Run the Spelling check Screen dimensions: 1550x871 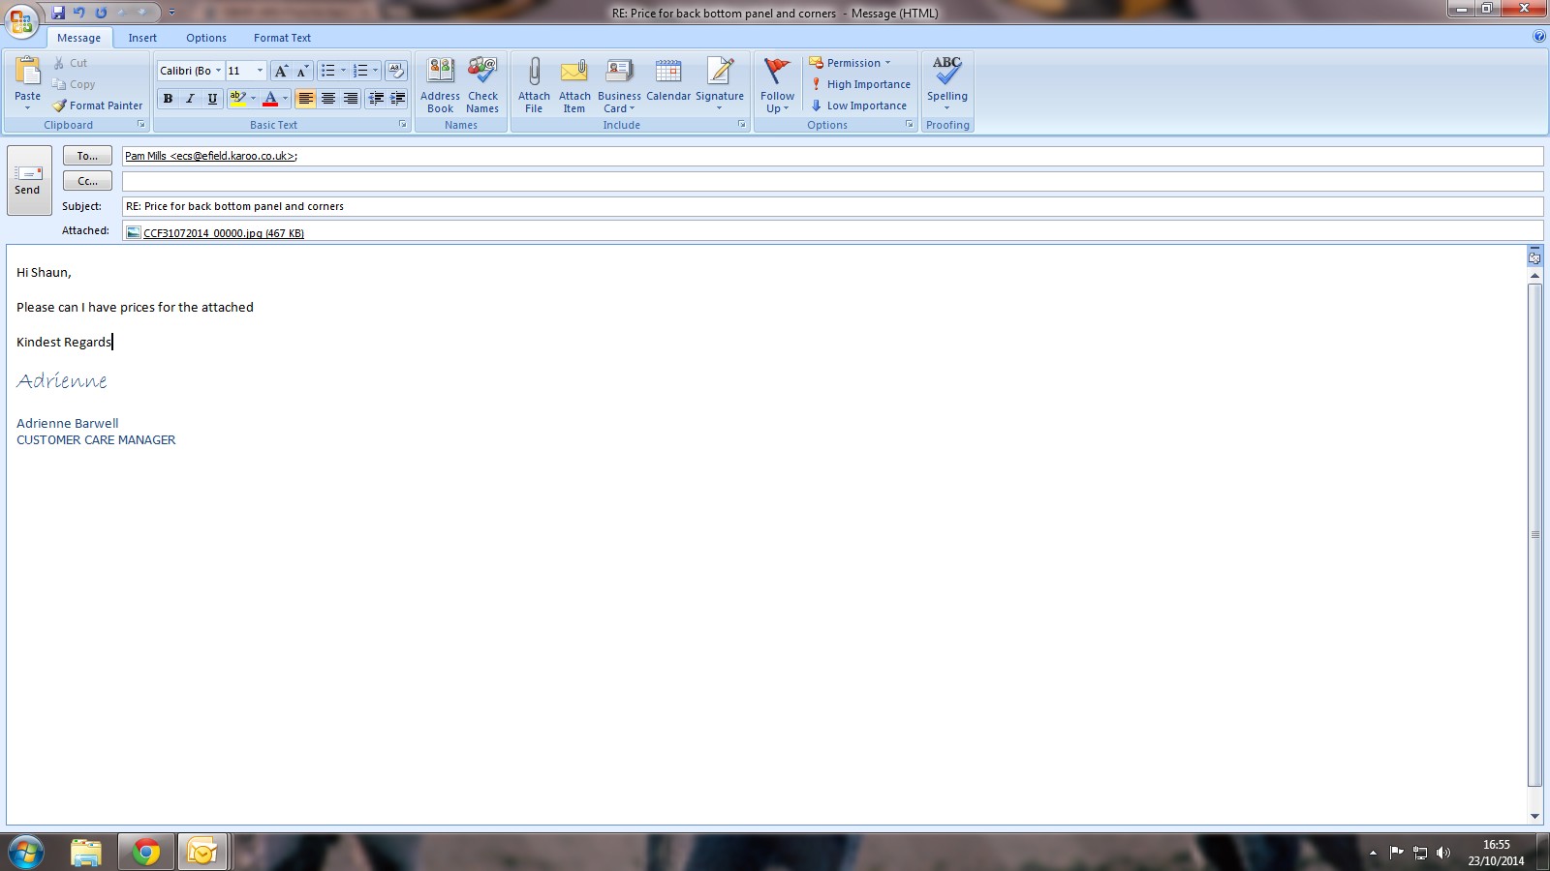[x=946, y=73]
